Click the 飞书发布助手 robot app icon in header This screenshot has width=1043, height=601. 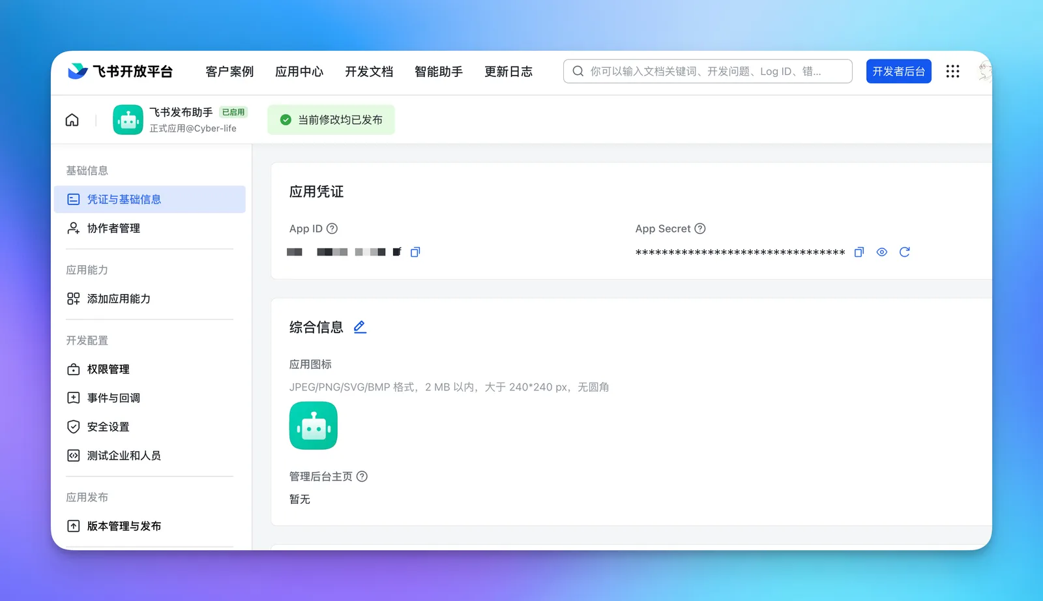[x=128, y=120]
